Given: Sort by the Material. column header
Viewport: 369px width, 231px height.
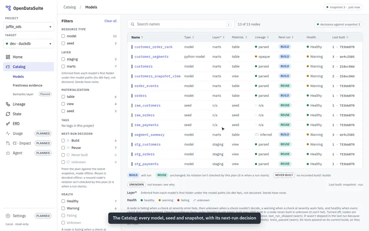Looking at the screenshot, I should click(239, 37).
